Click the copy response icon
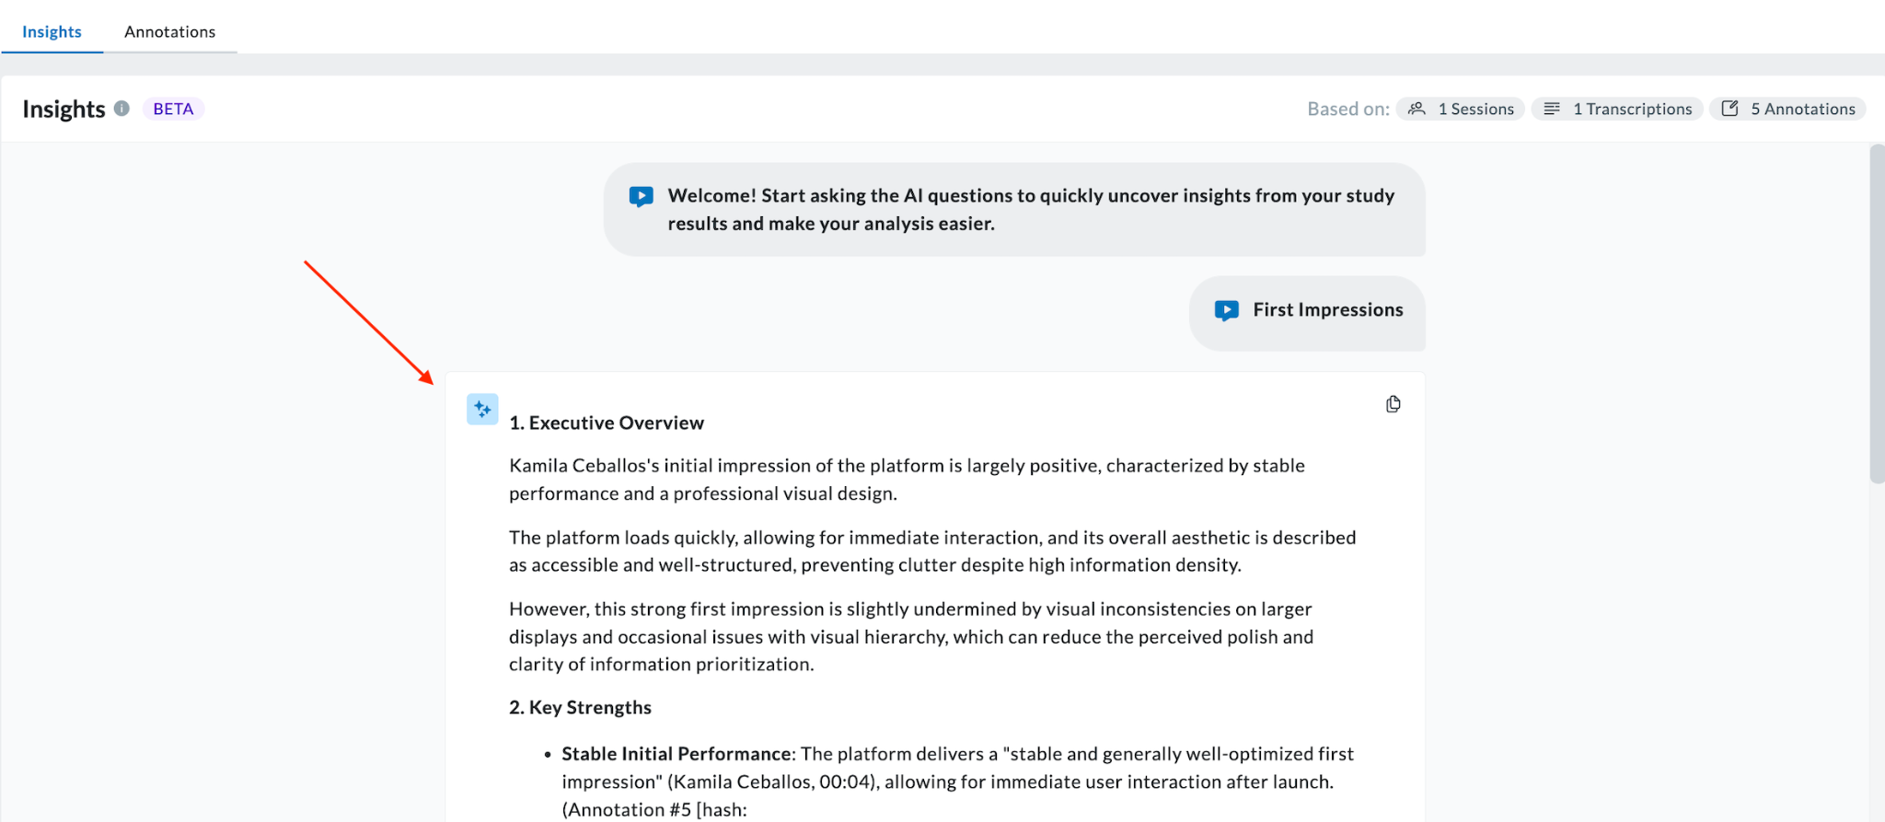The width and height of the screenshot is (1885, 822). tap(1393, 404)
